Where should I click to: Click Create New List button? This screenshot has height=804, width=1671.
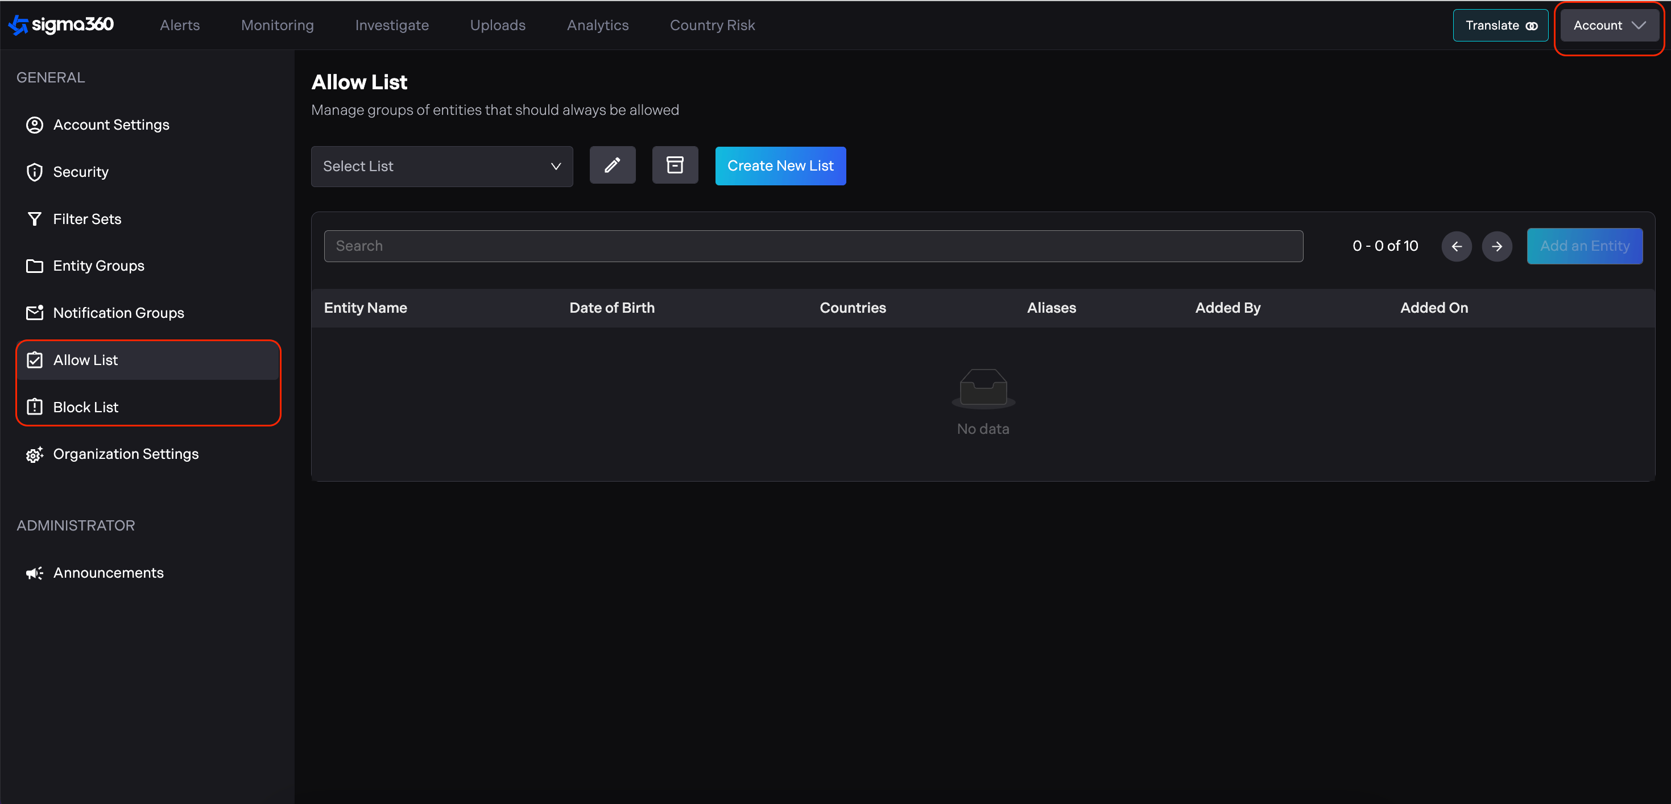[780, 166]
